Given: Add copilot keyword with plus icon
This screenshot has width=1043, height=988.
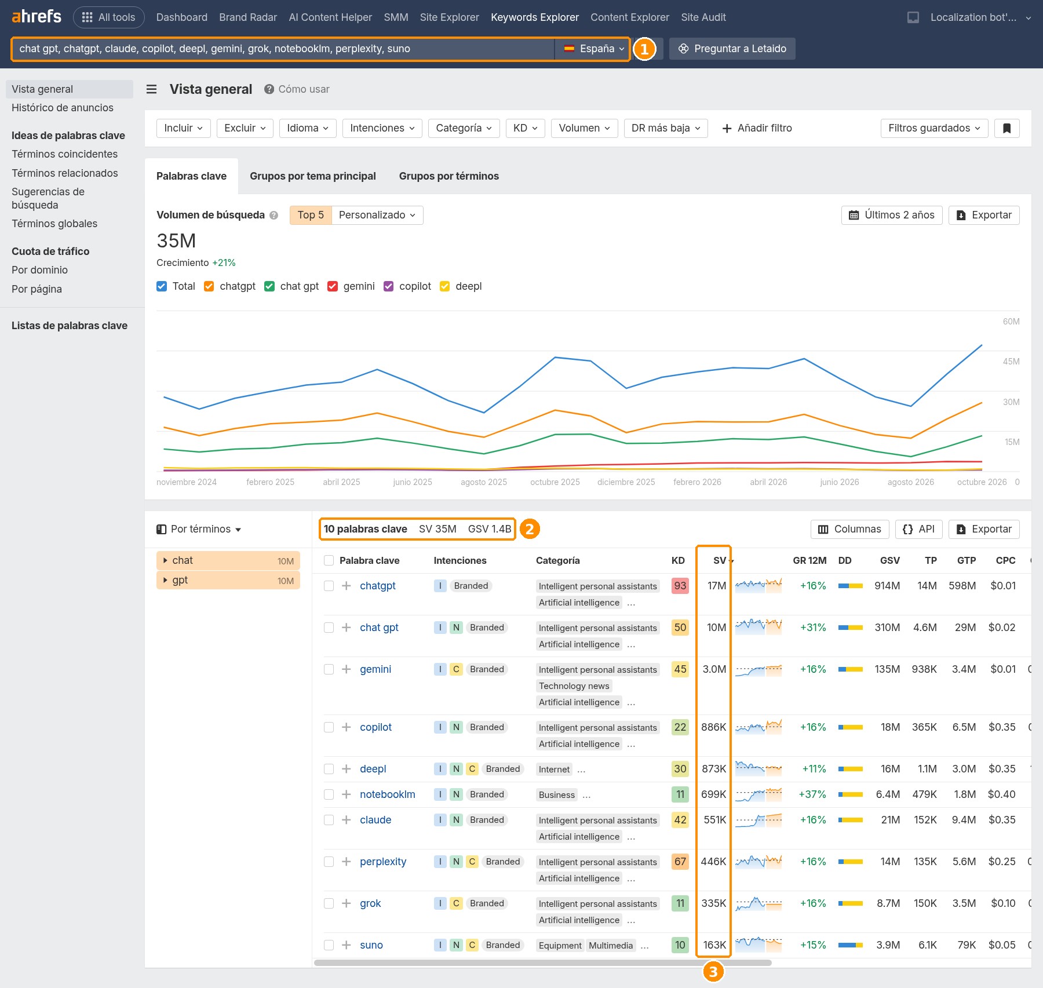Looking at the screenshot, I should pyautogui.click(x=347, y=727).
